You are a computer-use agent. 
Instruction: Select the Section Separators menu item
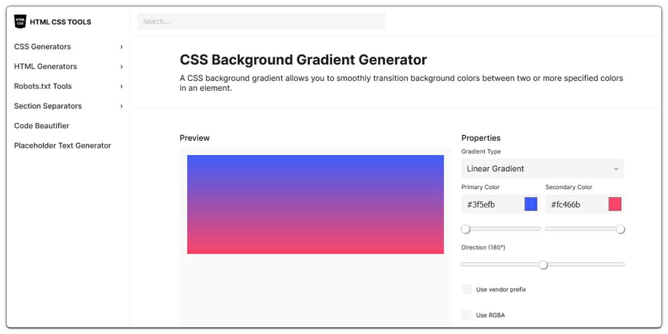point(47,106)
